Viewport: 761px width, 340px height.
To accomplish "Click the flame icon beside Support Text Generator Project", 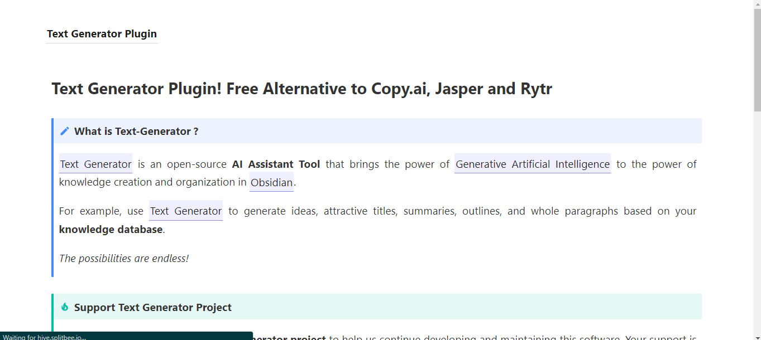I will click(x=65, y=307).
